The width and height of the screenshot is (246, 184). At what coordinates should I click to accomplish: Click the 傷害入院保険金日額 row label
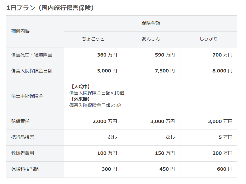pos(32,71)
